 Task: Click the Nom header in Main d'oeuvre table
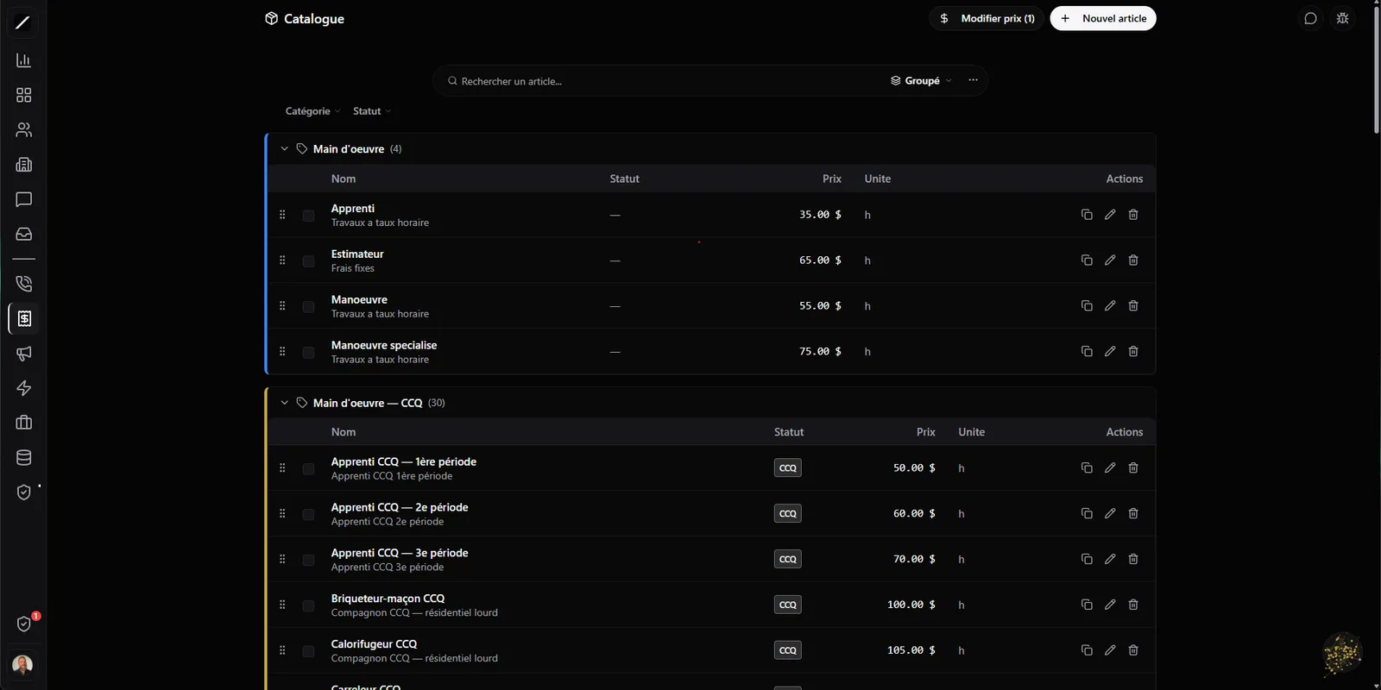click(x=344, y=179)
